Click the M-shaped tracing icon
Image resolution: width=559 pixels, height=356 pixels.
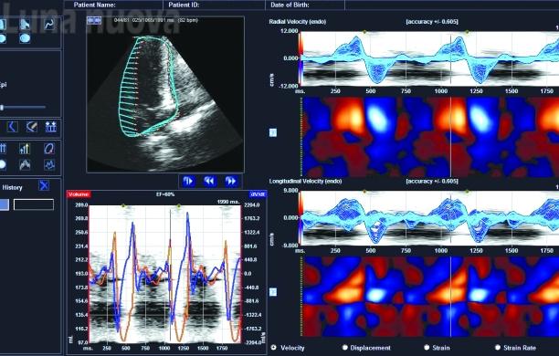(25, 164)
